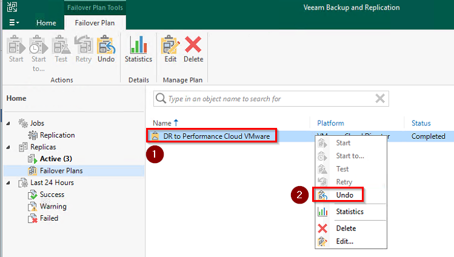Choose Retry in the context menu

click(351, 182)
